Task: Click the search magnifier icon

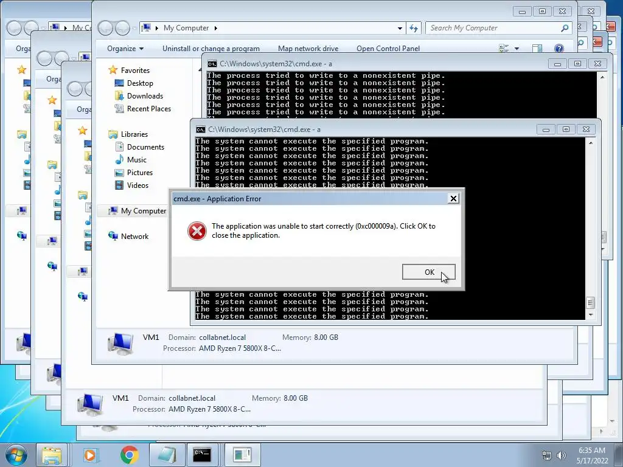Action: pyautogui.click(x=565, y=28)
